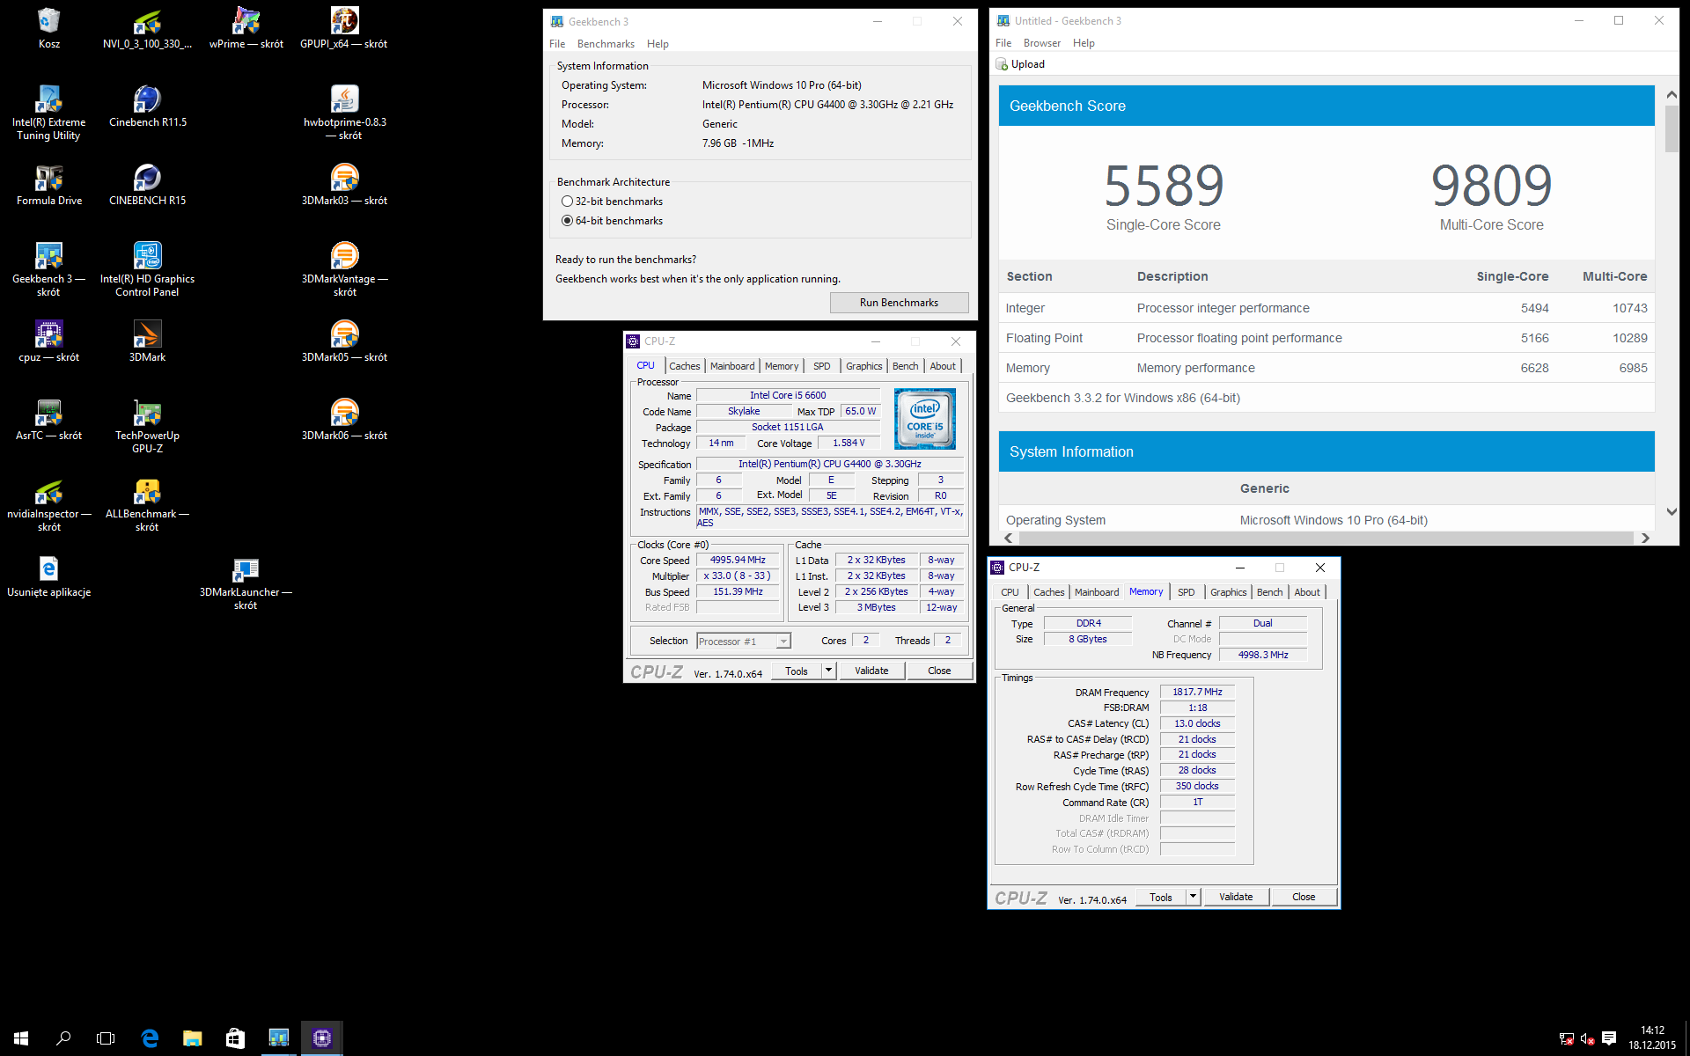Select 32-bit benchmarks radio button
Screen dimensions: 1690x1056
pyautogui.click(x=568, y=202)
